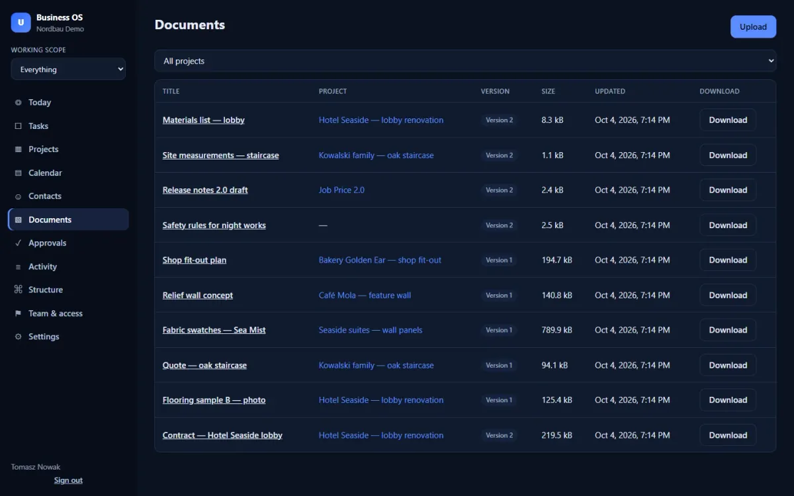Open the Activity page
This screenshot has height=496, width=794.
click(68, 267)
